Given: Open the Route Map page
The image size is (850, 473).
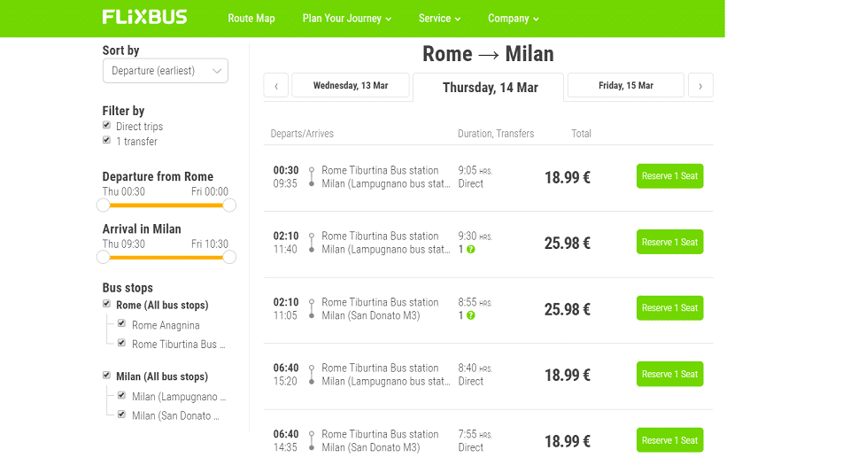Looking at the screenshot, I should (x=251, y=19).
